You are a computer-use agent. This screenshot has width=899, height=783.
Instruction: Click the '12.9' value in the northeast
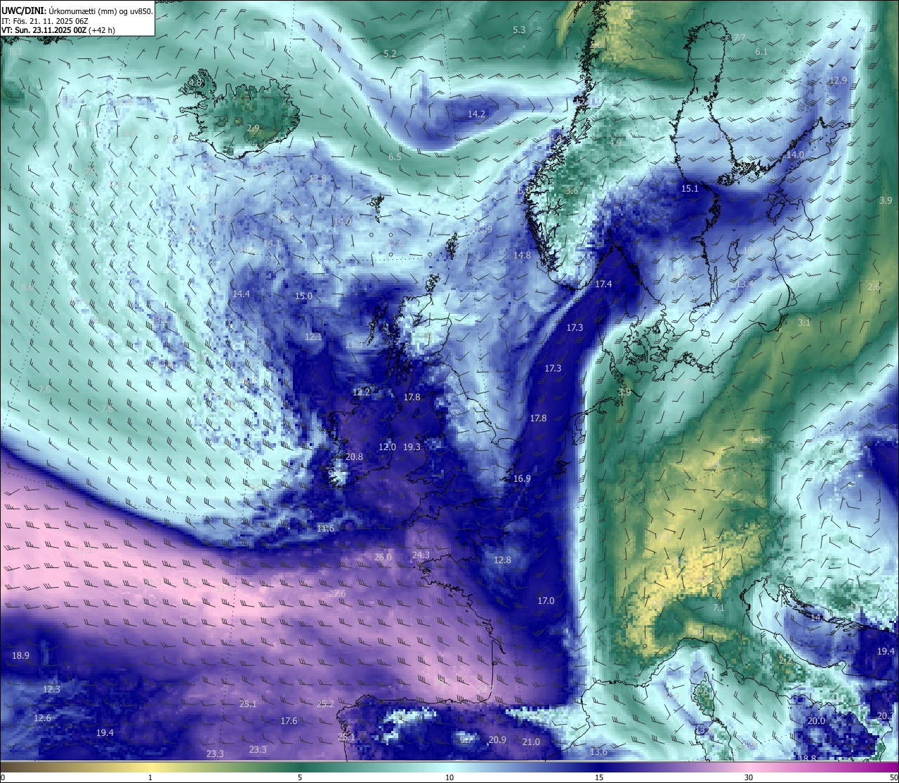click(x=838, y=81)
